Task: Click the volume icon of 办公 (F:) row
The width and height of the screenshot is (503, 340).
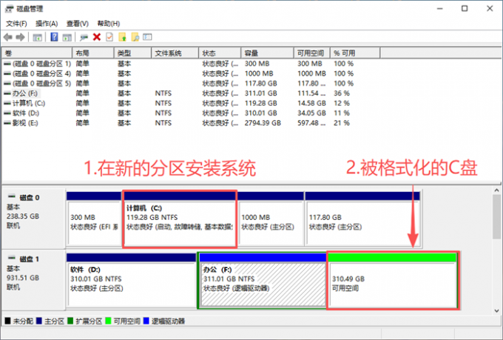Action: (x=7, y=93)
